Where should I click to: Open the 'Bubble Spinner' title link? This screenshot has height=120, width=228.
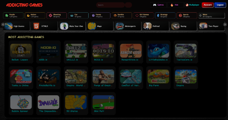click(20, 111)
